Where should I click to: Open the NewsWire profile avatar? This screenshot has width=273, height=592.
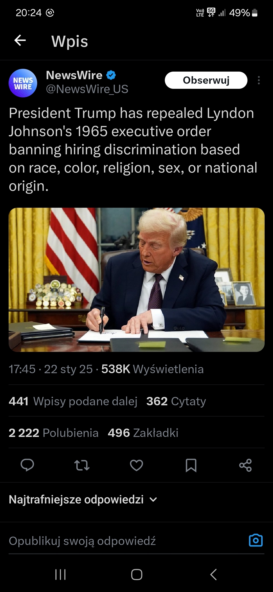(23, 83)
